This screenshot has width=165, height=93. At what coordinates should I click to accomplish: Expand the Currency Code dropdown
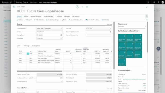click(58, 92)
